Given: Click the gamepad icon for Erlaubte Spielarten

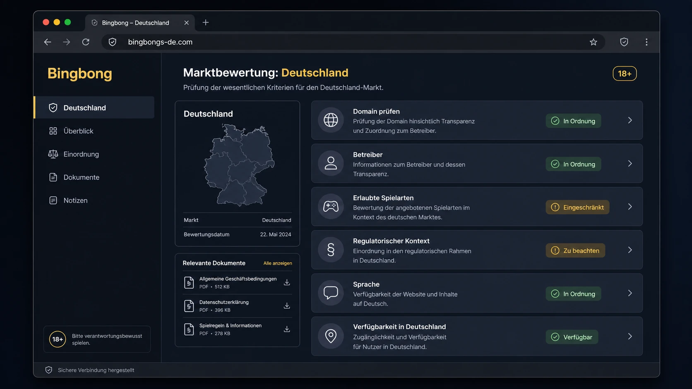Looking at the screenshot, I should 331,207.
